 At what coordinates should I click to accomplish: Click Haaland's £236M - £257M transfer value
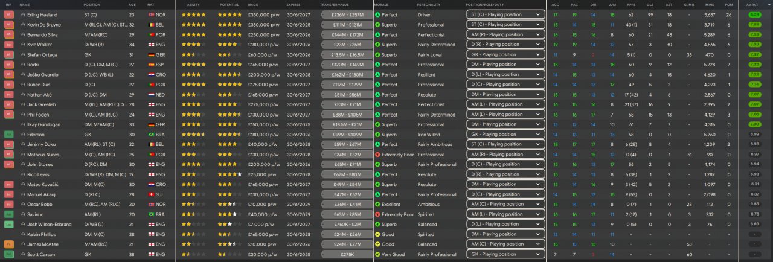coord(347,14)
